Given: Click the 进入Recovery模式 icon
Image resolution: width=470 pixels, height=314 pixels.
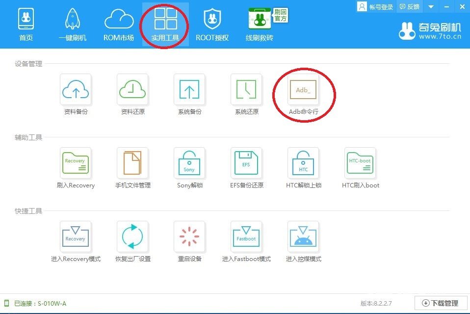Looking at the screenshot, I should 76,236.
